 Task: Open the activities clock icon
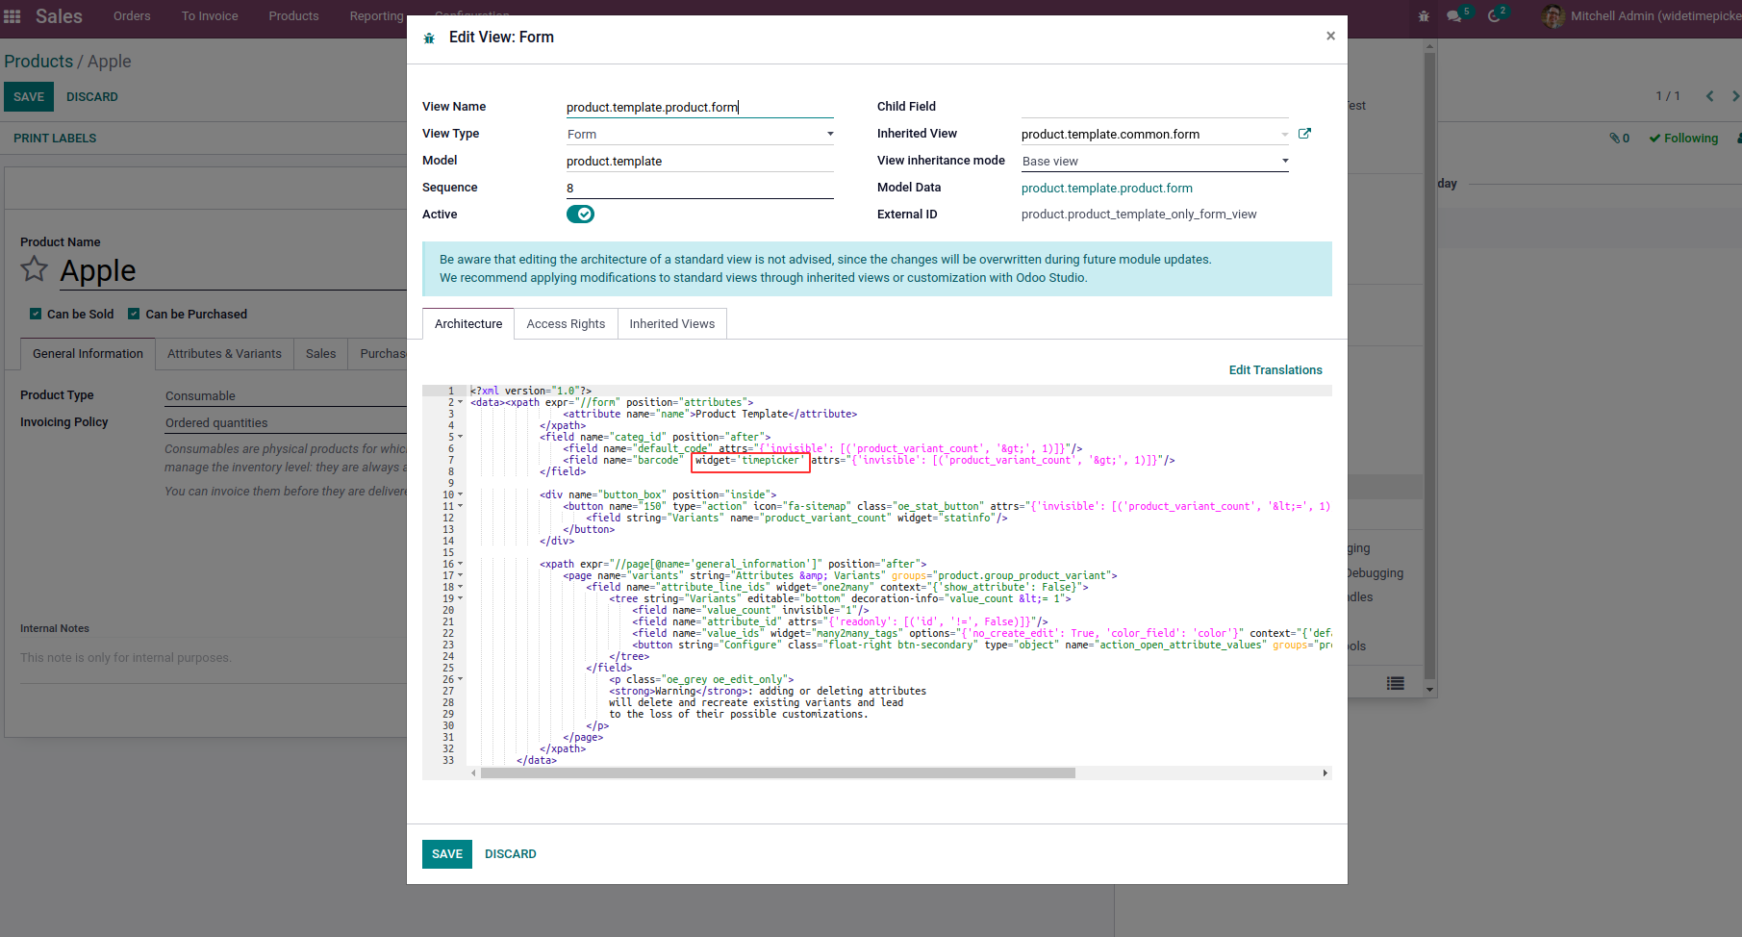click(x=1494, y=16)
